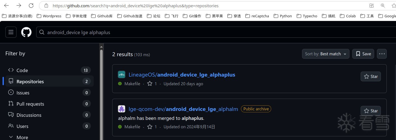Screen dimensions: 396x140
Task: Click the sidebar vertical scrollbar
Action: 102,92
